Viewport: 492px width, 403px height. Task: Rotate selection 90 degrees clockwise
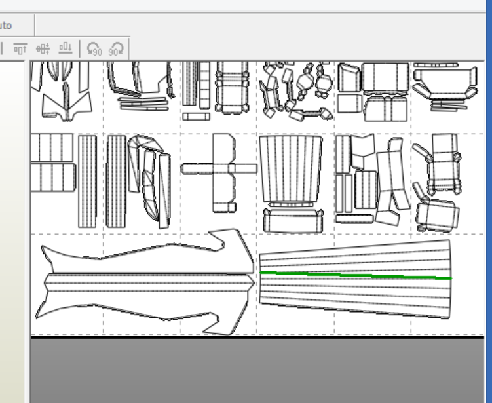click(116, 49)
